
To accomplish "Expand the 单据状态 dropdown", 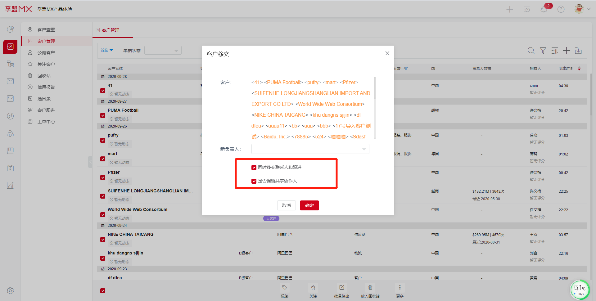I will click(x=163, y=51).
